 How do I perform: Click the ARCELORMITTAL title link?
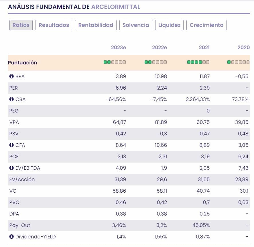click(116, 7)
